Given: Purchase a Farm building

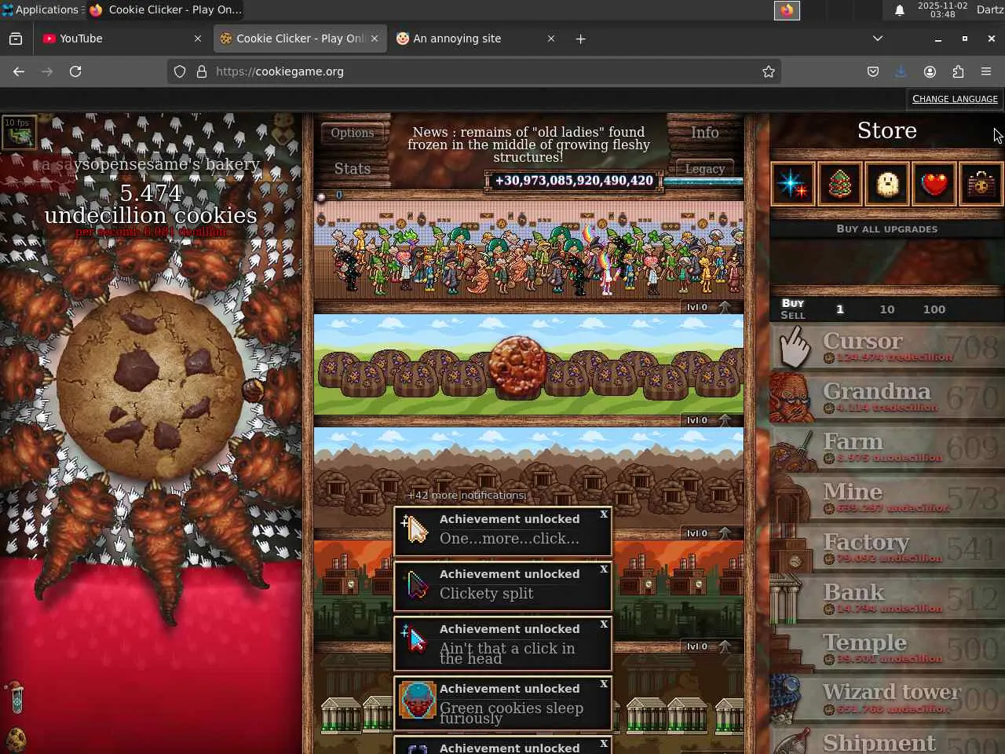Looking at the screenshot, I should point(887,448).
